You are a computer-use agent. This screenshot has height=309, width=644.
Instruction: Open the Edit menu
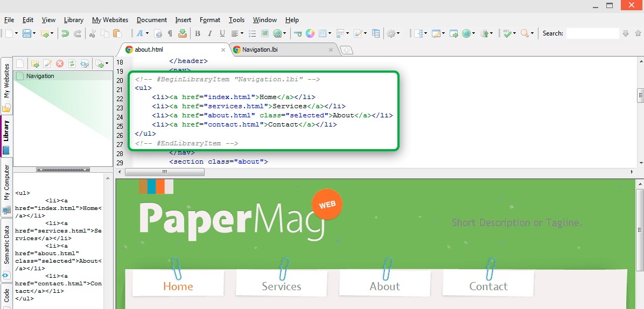pos(28,20)
